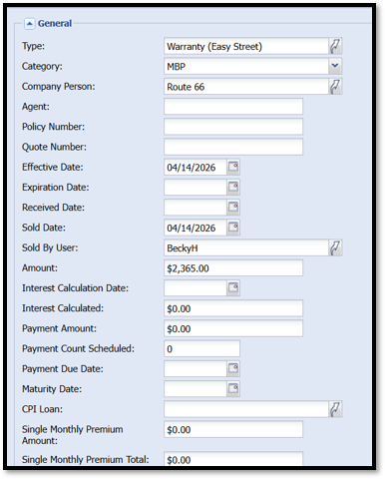The height and width of the screenshot is (479, 385).
Task: Click the Quote Number field
Action: coord(233,147)
